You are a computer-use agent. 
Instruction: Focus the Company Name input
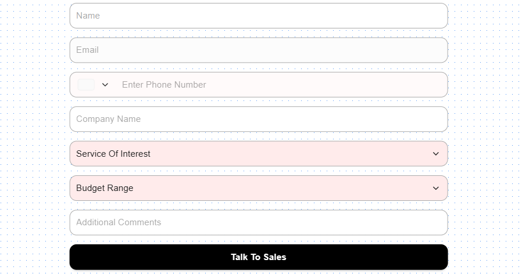point(258,119)
